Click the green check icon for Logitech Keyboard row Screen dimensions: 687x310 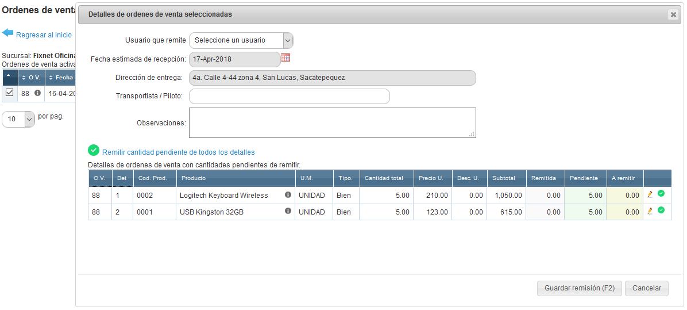[661, 194]
